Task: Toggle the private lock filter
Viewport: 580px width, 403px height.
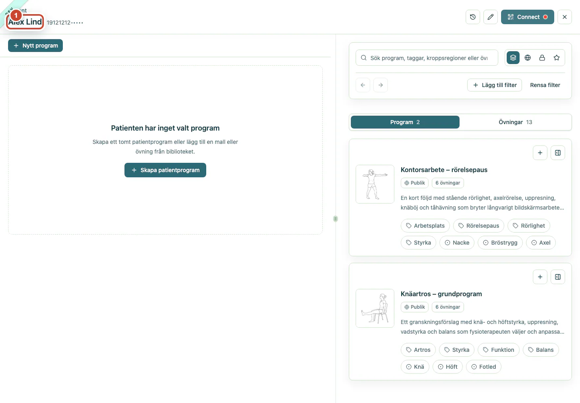Action: click(542, 58)
